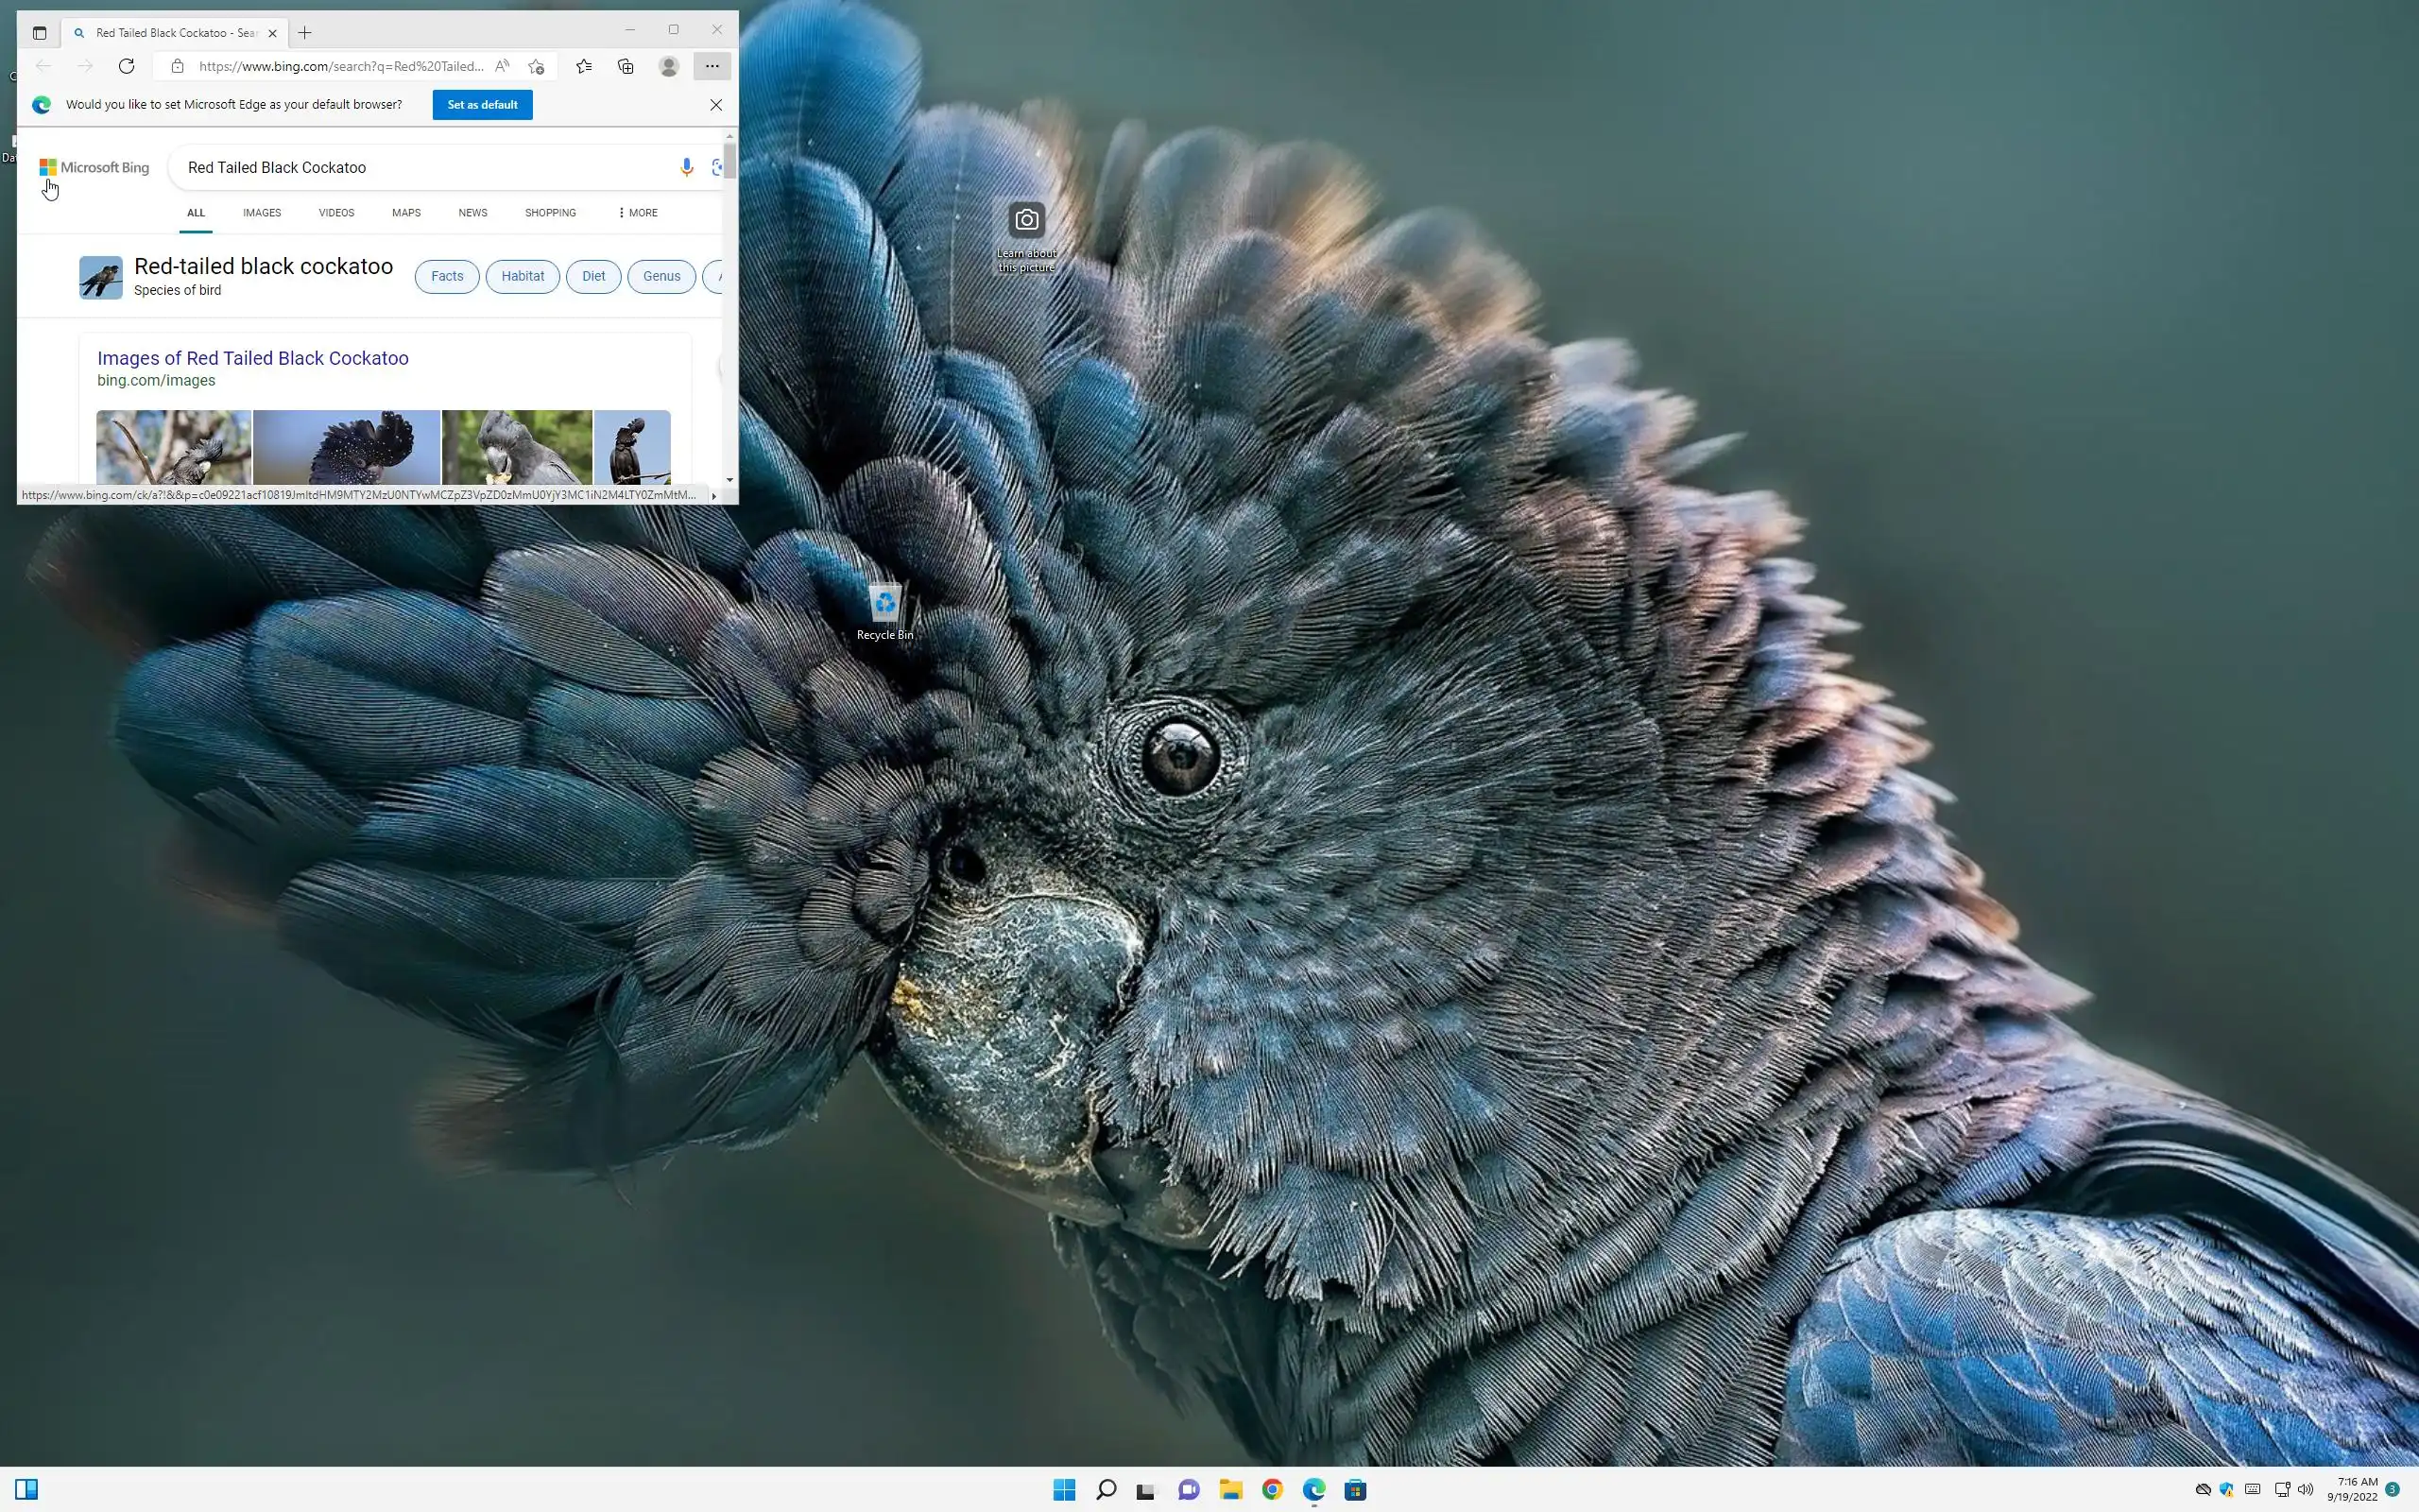This screenshot has width=2419, height=1512.
Task: Open the second cockatoo image thumbnail
Action: (346, 446)
